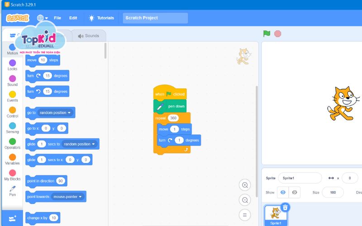Select the Events category
The image size is (362, 226).
[12, 96]
